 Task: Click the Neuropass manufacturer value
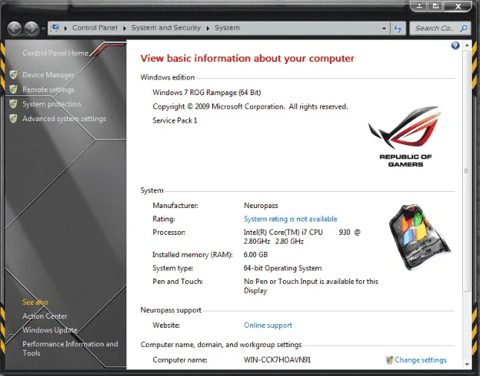click(260, 205)
